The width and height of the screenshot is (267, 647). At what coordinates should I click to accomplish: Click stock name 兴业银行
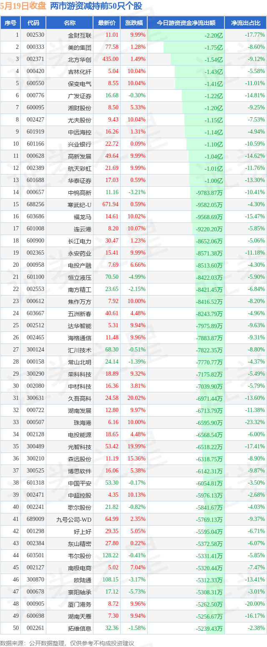80,144
